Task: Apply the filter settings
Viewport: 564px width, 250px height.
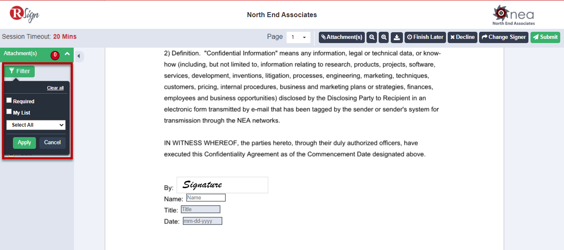Action: click(24, 143)
